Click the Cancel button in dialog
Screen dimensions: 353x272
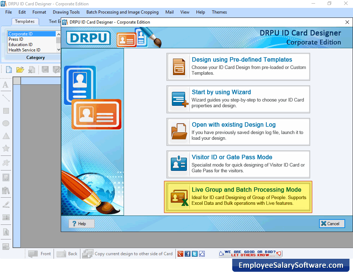coord(332,224)
